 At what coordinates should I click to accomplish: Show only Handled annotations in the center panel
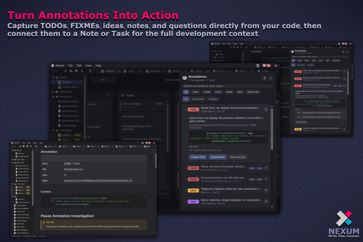pos(214,99)
